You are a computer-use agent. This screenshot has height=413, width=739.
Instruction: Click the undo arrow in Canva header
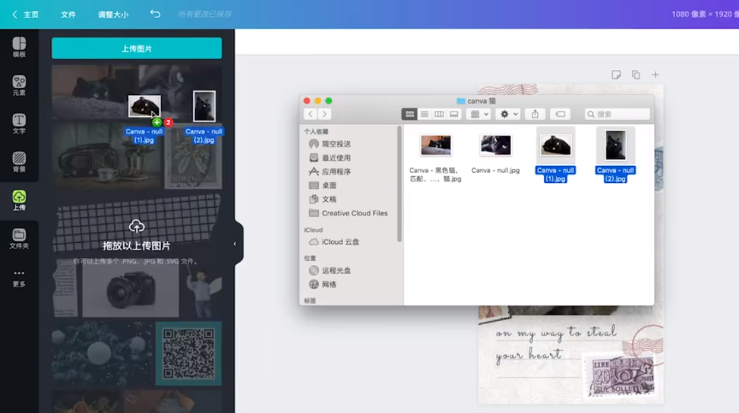(x=155, y=14)
